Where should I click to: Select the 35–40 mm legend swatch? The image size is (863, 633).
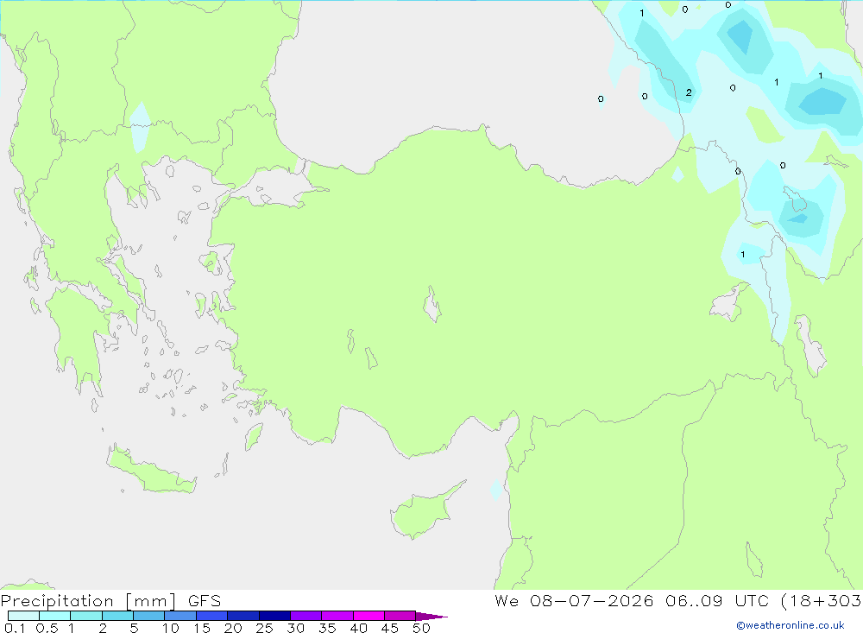[337, 616]
